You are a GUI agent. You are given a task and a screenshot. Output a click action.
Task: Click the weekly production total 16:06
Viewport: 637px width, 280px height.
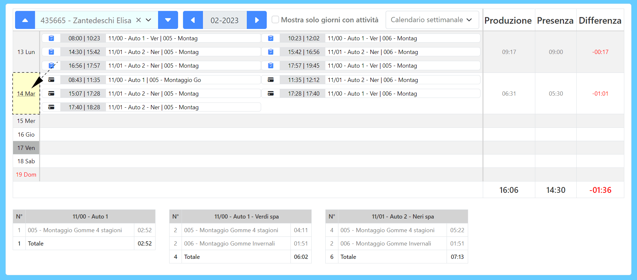point(509,190)
